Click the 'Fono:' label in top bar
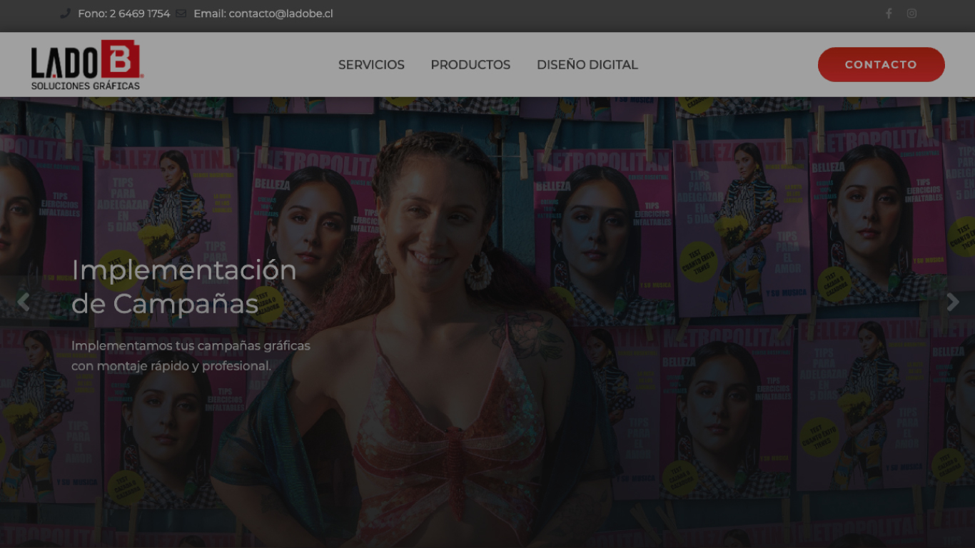Viewport: 975px width, 548px height. tap(92, 14)
